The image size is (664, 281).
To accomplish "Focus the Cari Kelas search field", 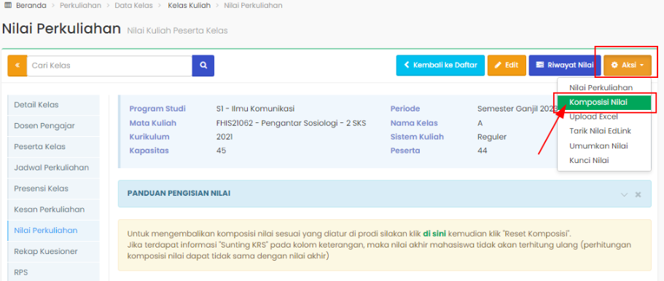I will 109,66.
